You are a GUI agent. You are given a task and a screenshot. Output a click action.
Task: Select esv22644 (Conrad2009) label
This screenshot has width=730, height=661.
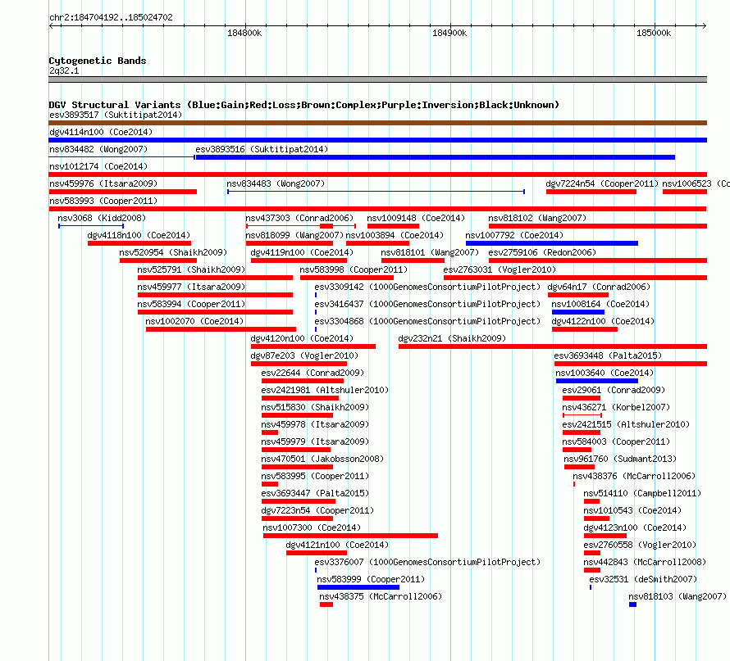coord(313,373)
